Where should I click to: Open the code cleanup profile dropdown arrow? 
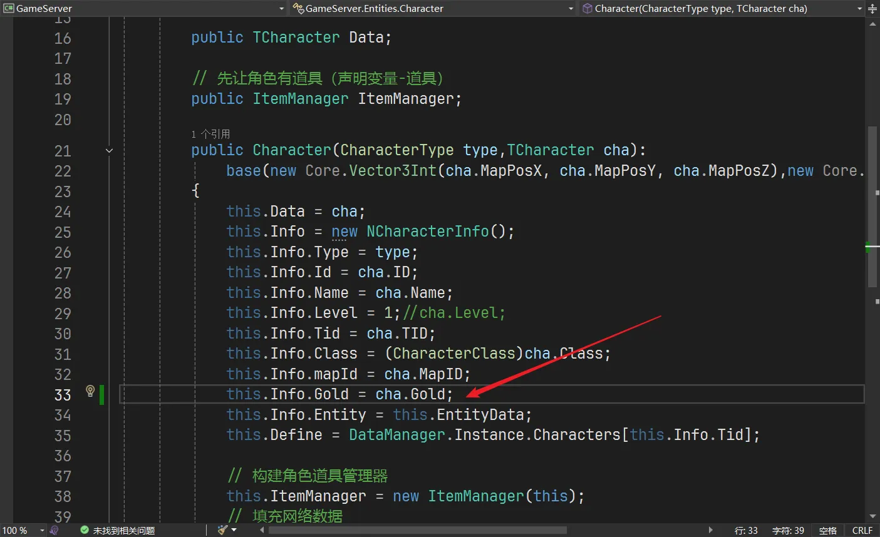pyautogui.click(x=234, y=530)
